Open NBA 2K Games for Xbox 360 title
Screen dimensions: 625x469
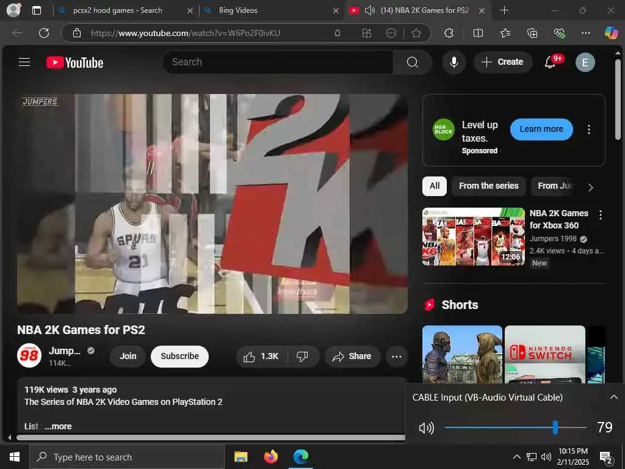[x=559, y=219]
